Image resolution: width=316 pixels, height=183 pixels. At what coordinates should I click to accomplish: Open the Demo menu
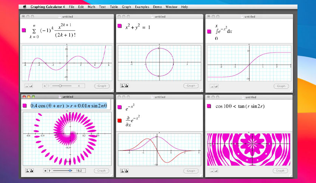157,7
